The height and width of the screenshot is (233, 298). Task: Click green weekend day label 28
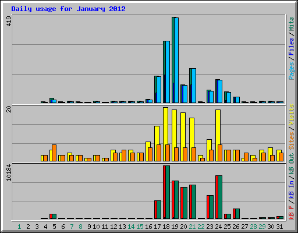click(253, 227)
